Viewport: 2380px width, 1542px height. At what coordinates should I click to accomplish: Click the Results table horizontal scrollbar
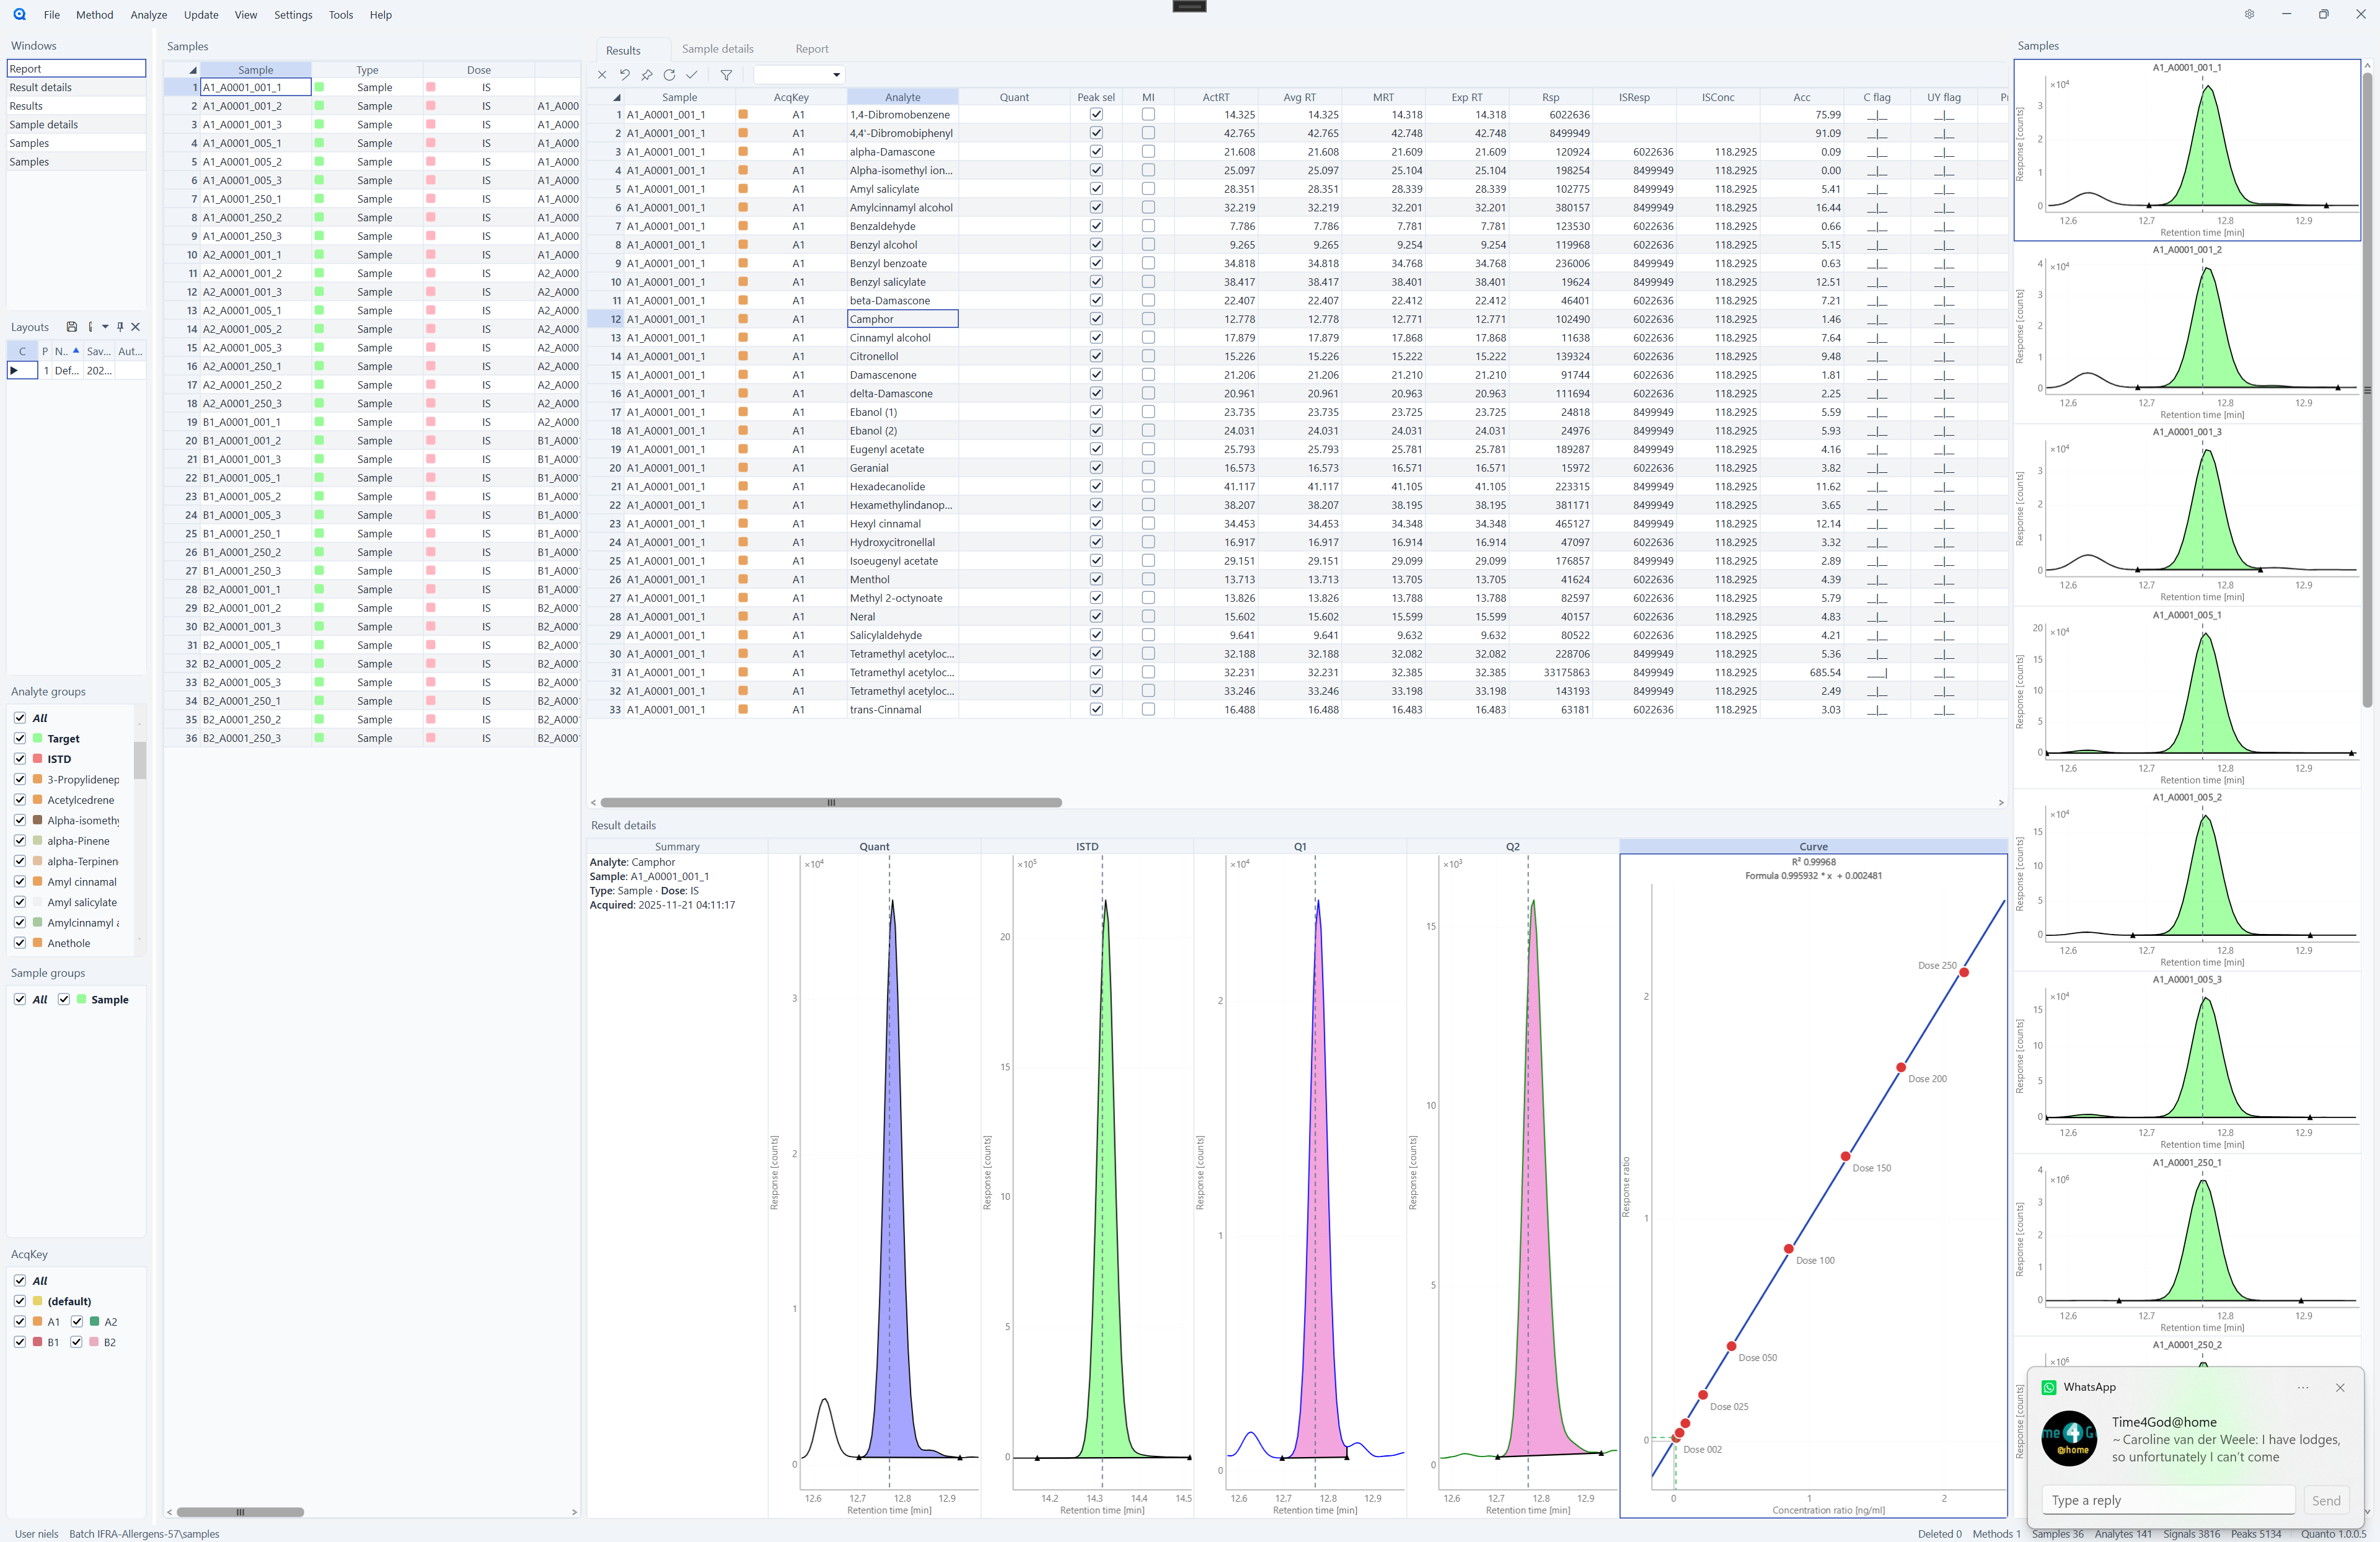click(x=830, y=802)
